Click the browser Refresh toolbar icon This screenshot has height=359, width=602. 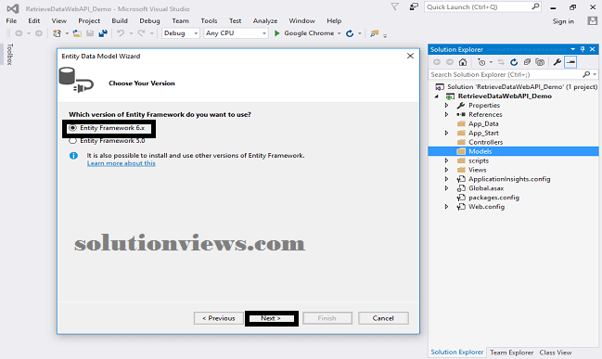[x=350, y=33]
